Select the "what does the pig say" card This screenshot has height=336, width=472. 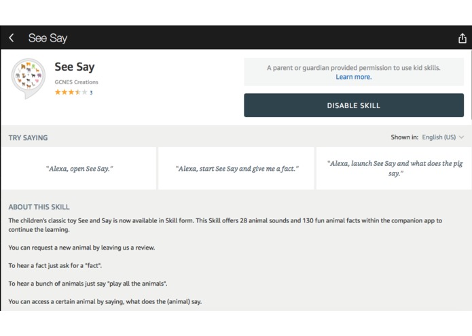(394, 169)
